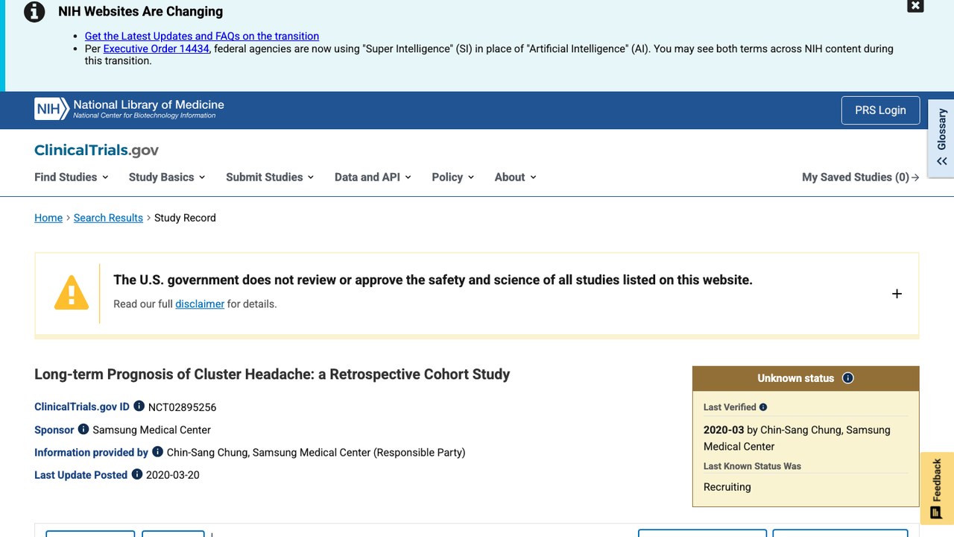Image resolution: width=954 pixels, height=537 pixels.
Task: Follow the Executive Order 14434 link
Action: pyautogui.click(x=157, y=48)
